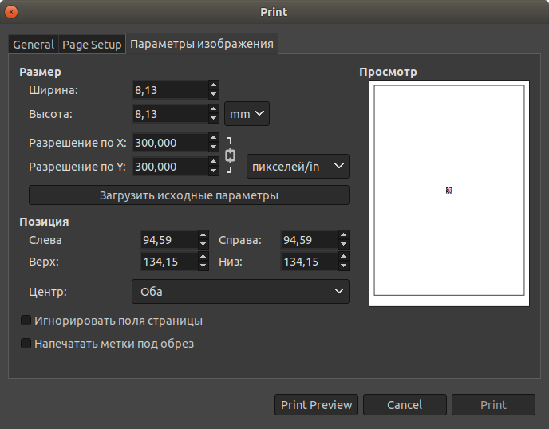Focus the Верх position field
This screenshot has height=429, width=549.
click(x=169, y=262)
